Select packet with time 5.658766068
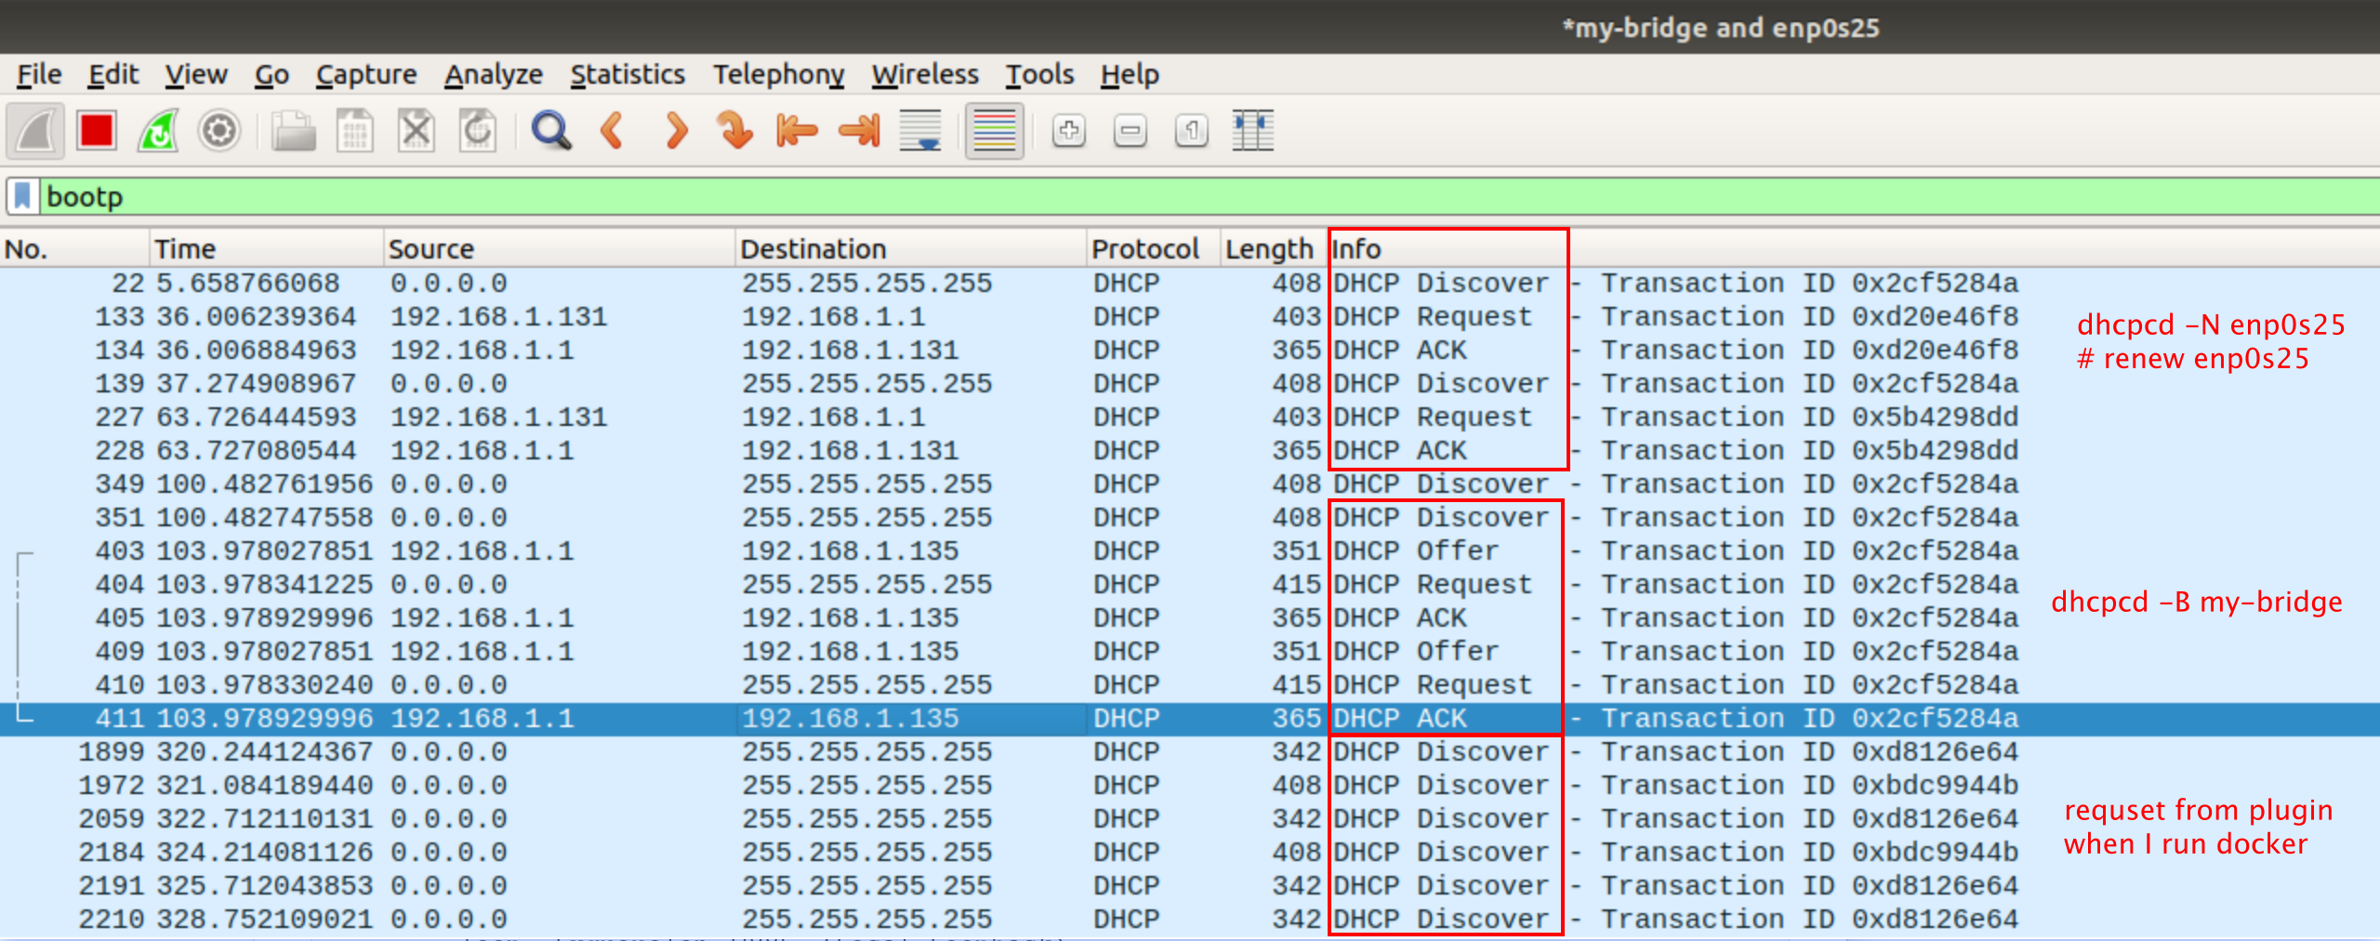The image size is (2380, 941). tap(1190, 283)
